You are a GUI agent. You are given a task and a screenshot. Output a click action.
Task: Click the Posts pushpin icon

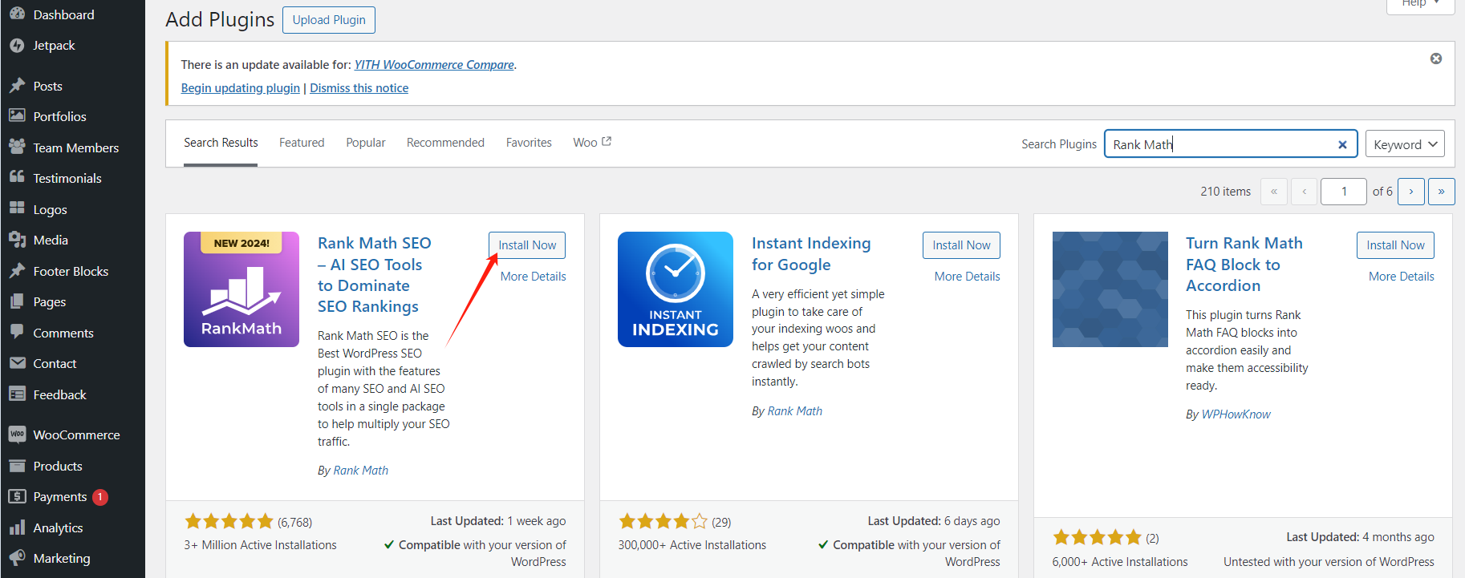17,86
